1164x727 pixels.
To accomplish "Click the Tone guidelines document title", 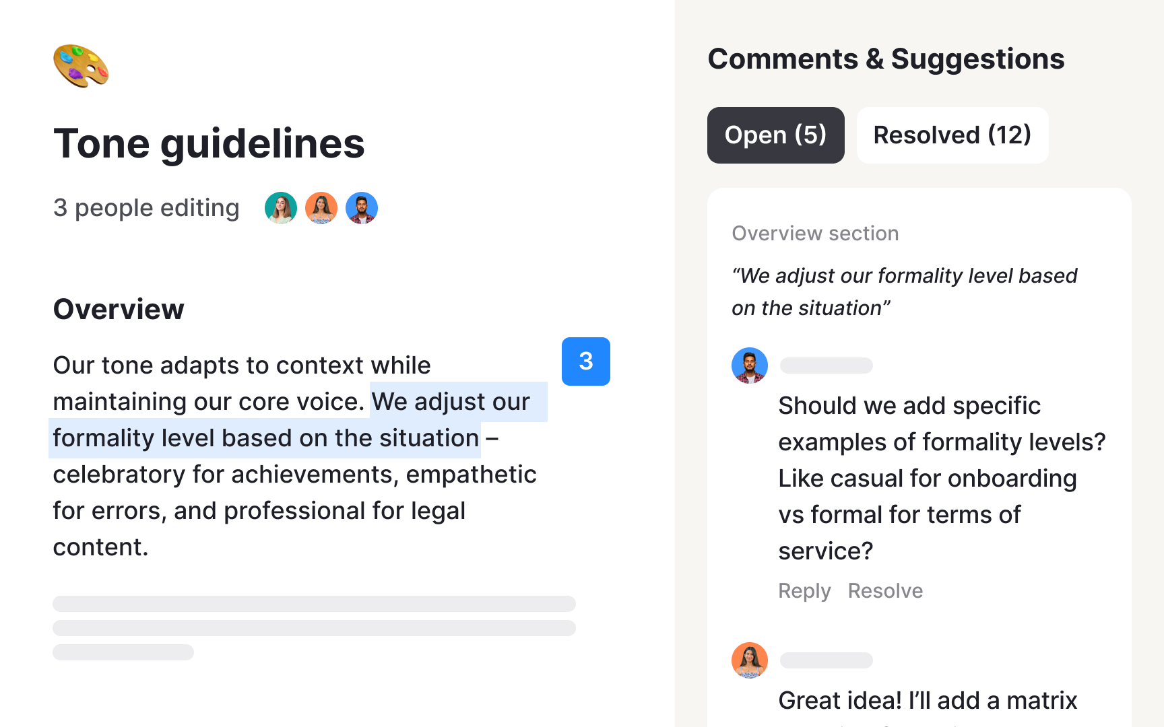I will pyautogui.click(x=209, y=143).
